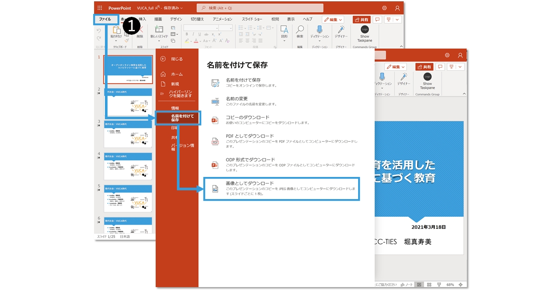
Task: Open comments with the front window's speech bubble icon
Action: (x=440, y=67)
